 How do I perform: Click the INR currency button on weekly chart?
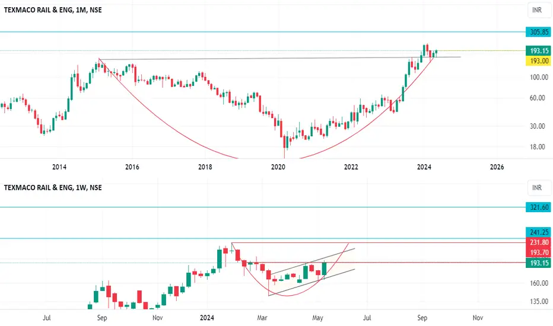(539, 187)
